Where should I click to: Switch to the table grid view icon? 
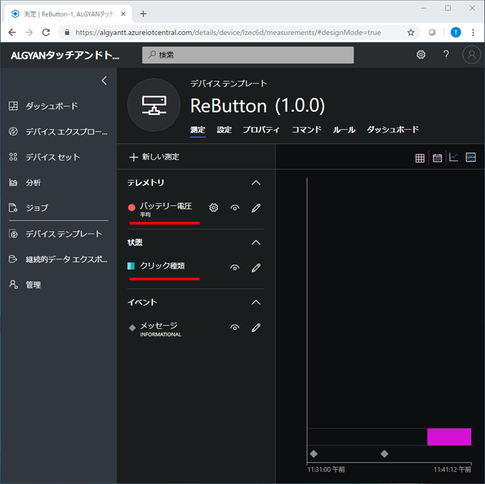pyautogui.click(x=420, y=159)
